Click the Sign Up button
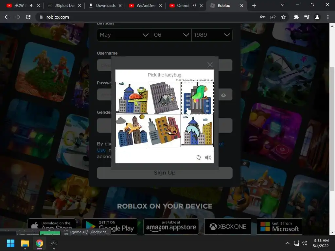Viewport: 335px width, 251px height. tap(165, 173)
